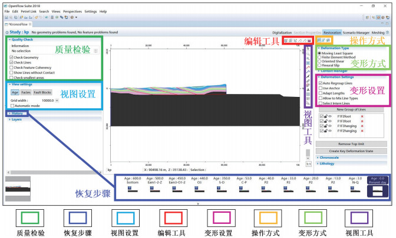Screen dimensions: 396x238
Task: Click the first operation mode icon above Deformation Type
Action: pos(320,39)
